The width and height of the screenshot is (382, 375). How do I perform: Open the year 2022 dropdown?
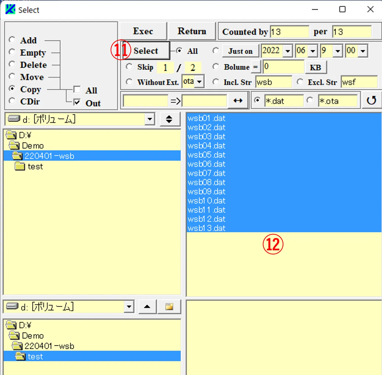point(288,51)
